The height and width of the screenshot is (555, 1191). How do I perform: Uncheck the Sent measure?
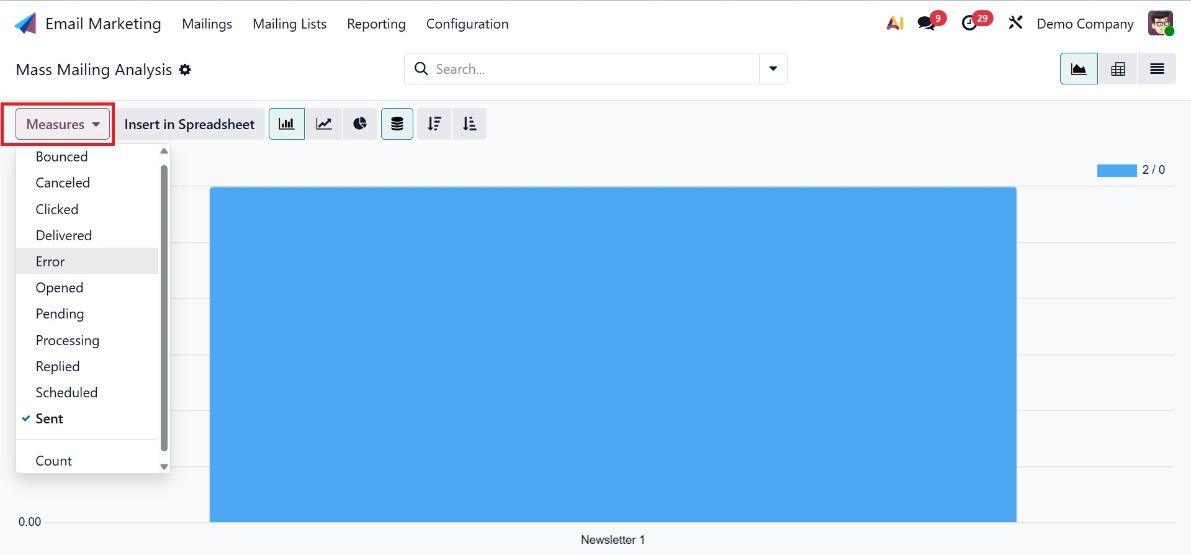click(88, 418)
